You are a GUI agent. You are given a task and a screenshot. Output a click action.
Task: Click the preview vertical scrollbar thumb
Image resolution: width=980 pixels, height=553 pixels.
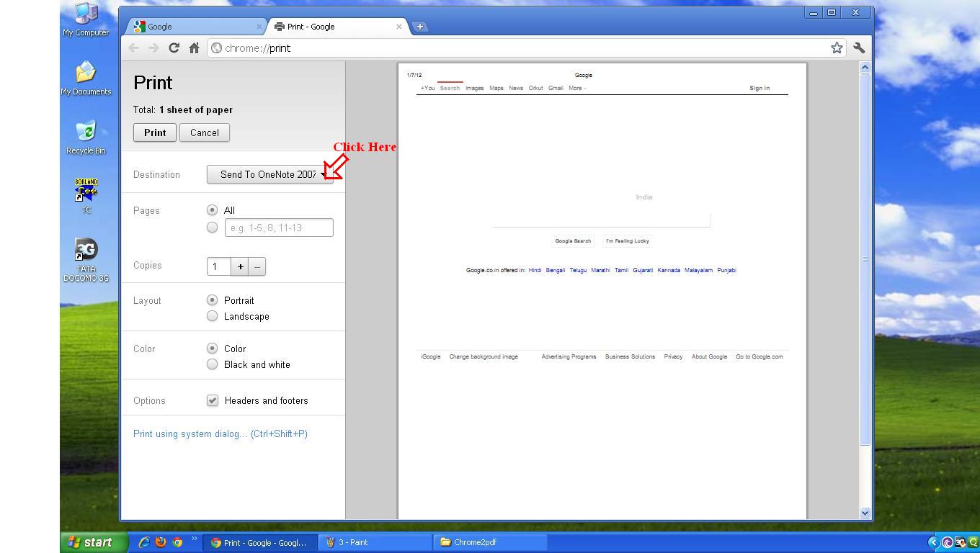coord(865,259)
